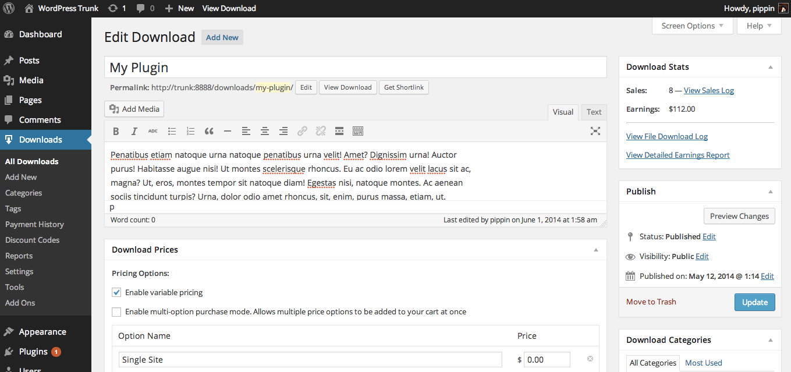Click the My Plugin title field
Image resolution: width=791 pixels, height=372 pixels.
point(356,68)
